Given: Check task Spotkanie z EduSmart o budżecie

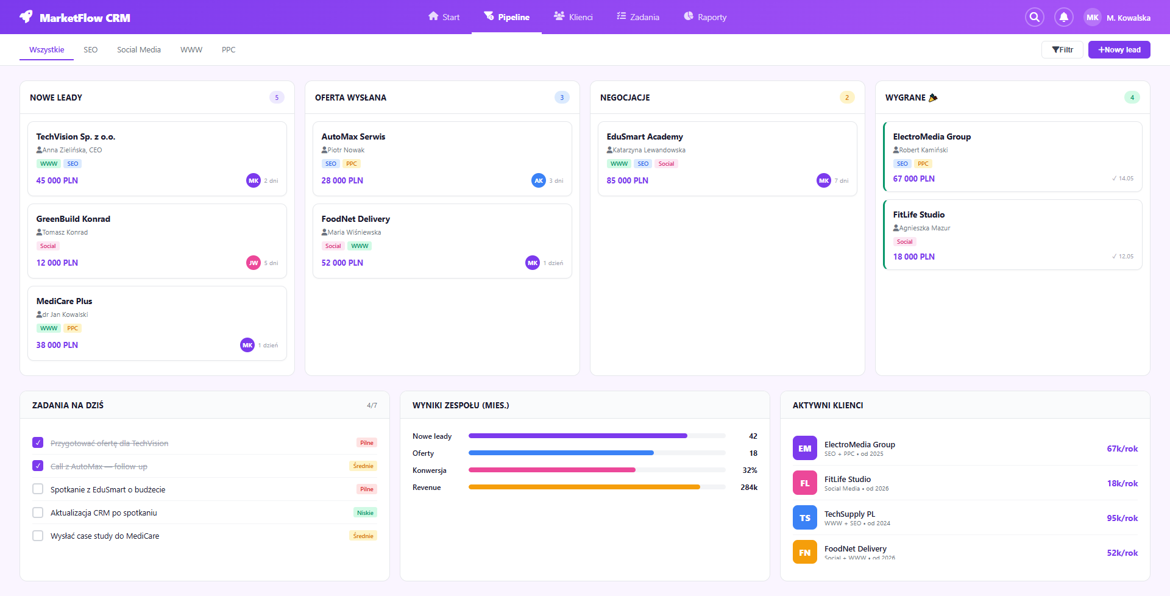Looking at the screenshot, I should point(38,489).
